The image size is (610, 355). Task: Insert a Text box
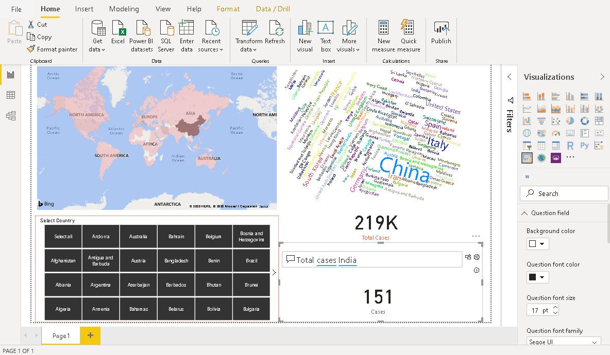(326, 37)
